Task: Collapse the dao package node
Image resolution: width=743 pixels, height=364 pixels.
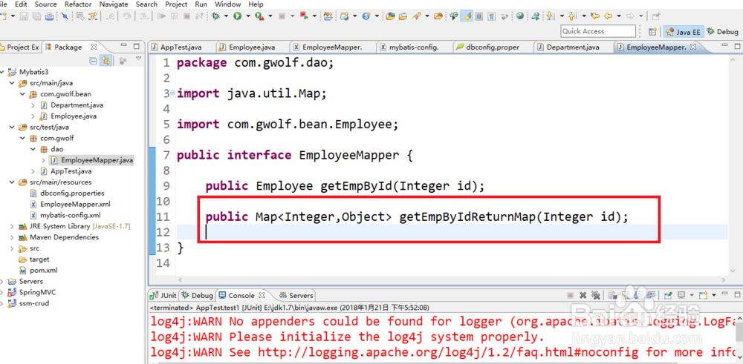Action: (33, 149)
